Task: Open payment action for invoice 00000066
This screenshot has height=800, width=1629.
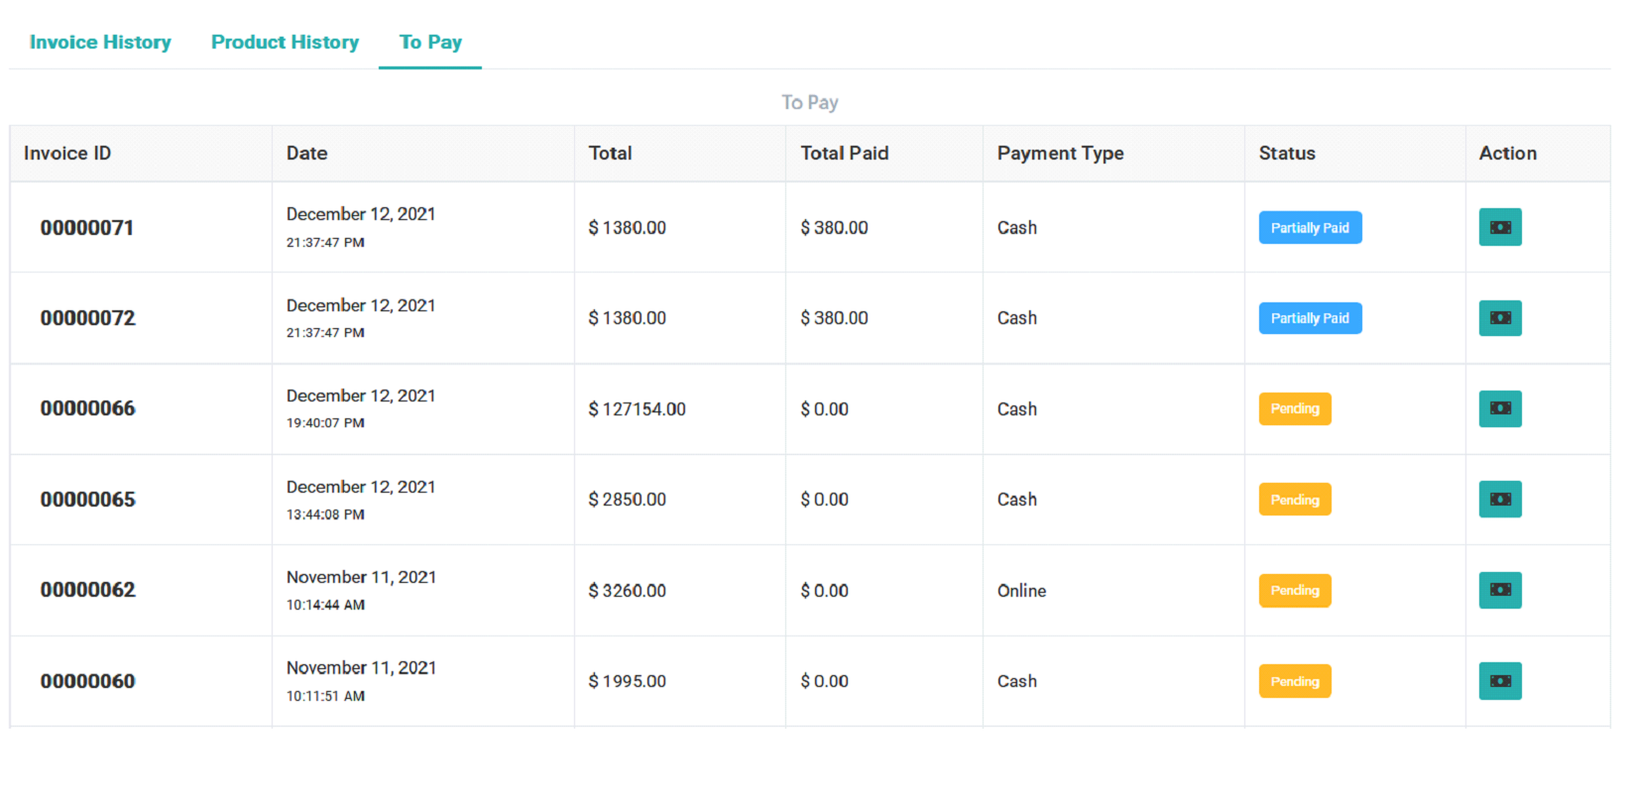Action: pyautogui.click(x=1499, y=408)
